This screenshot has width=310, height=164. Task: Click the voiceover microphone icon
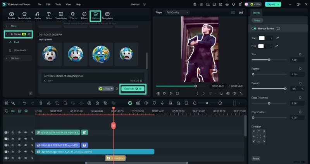point(162,103)
